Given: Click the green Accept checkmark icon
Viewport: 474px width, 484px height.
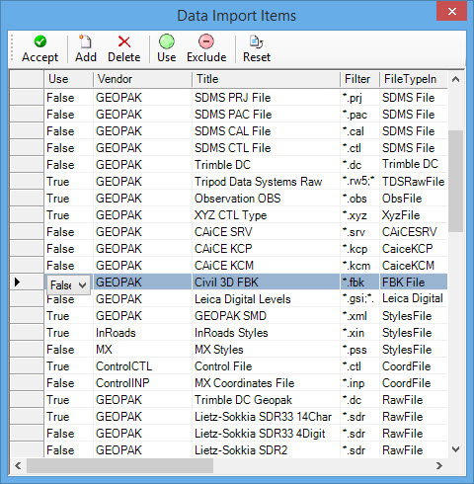Looking at the screenshot, I should pos(40,41).
